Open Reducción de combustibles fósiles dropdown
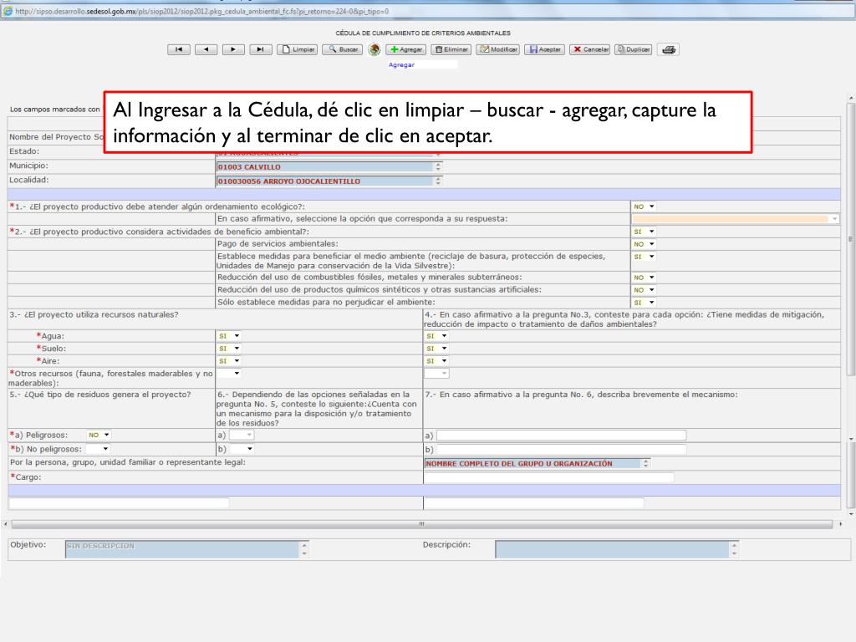The image size is (856, 642). [644, 278]
